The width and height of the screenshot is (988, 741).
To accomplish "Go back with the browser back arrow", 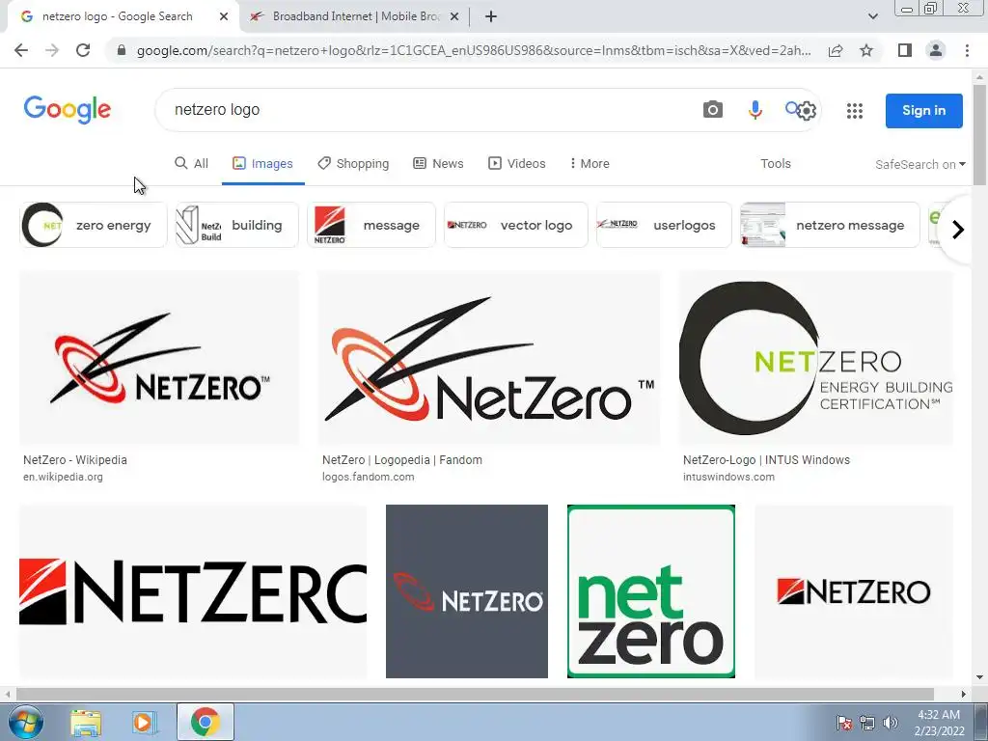I will pyautogui.click(x=21, y=50).
